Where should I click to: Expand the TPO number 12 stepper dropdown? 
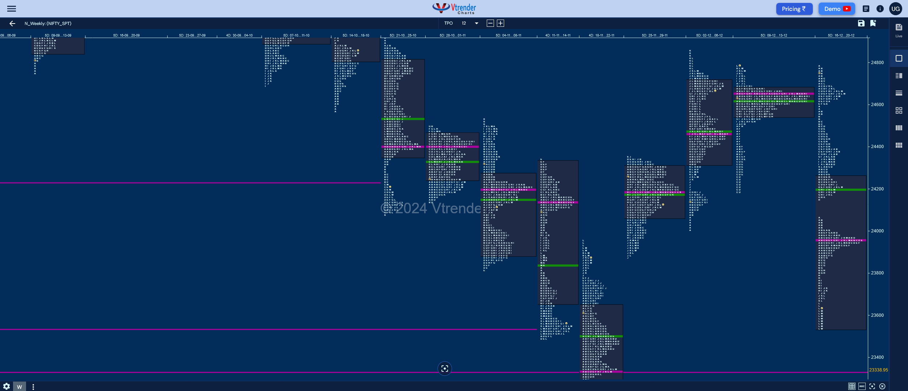tap(477, 23)
